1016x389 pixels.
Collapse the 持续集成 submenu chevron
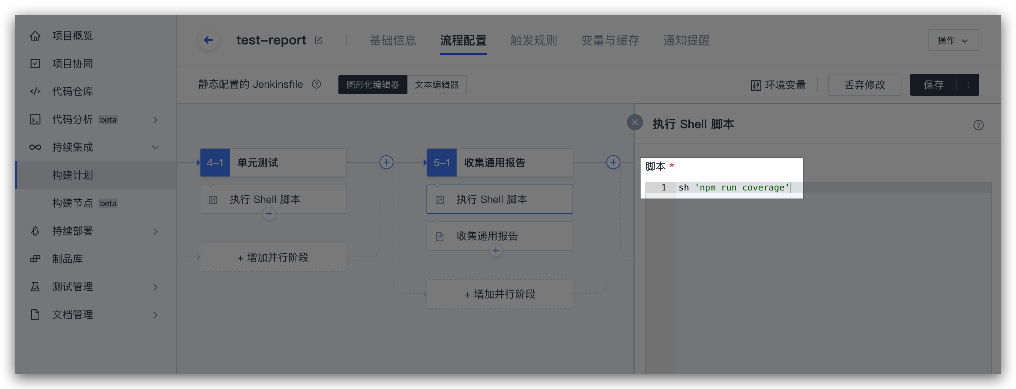(x=155, y=147)
